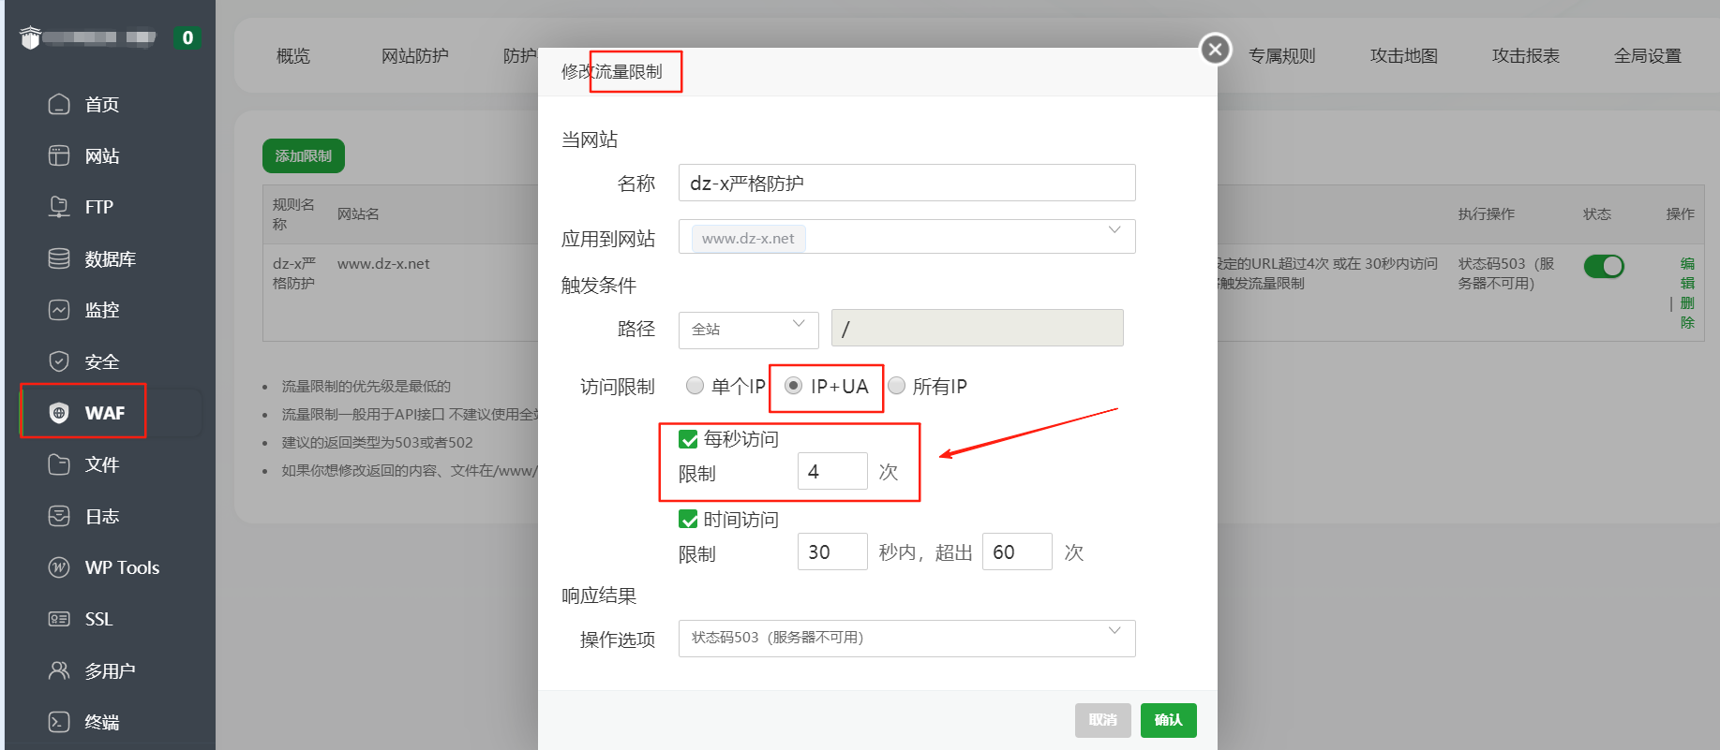
Task: Click the terminal icon in the sidebar
Action: pyautogui.click(x=59, y=722)
